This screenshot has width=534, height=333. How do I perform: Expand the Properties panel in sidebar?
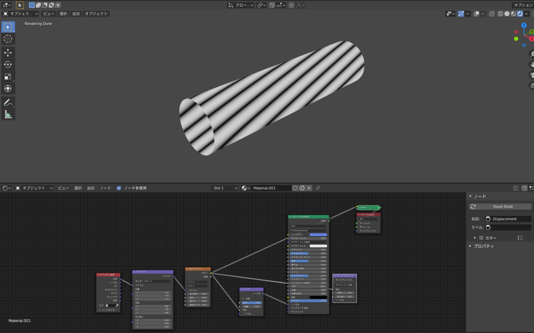pos(471,246)
